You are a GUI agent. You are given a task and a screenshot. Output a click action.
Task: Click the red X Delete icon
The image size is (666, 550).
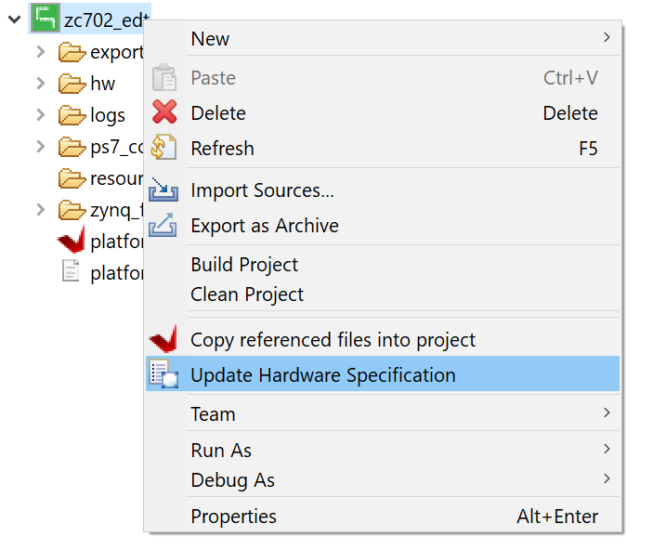point(164,112)
